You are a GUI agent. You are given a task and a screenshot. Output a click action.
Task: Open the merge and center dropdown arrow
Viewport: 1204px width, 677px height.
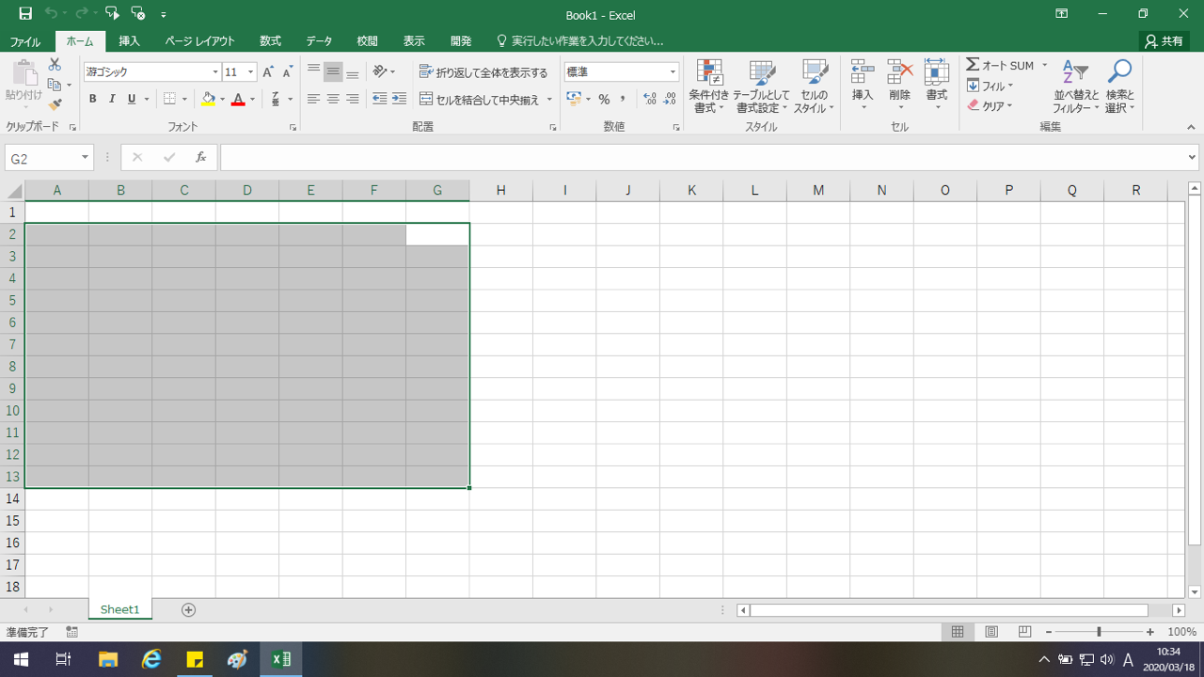pos(549,100)
